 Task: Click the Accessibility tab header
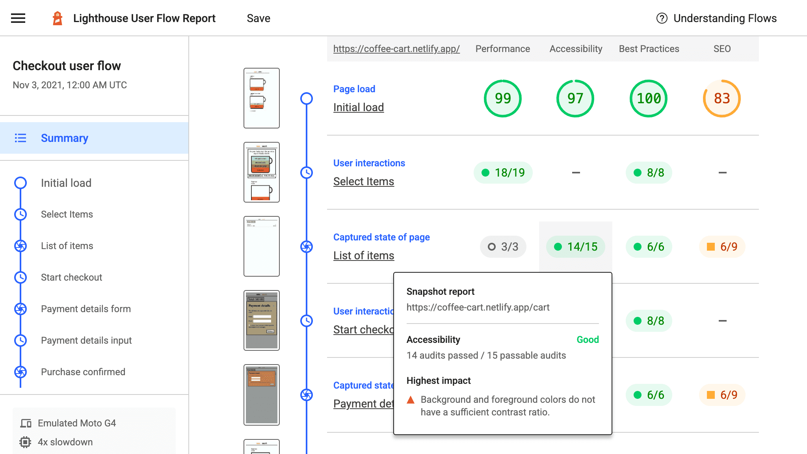(575, 49)
